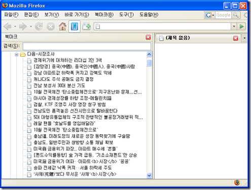Click the activity throbber icon

click(245, 15)
